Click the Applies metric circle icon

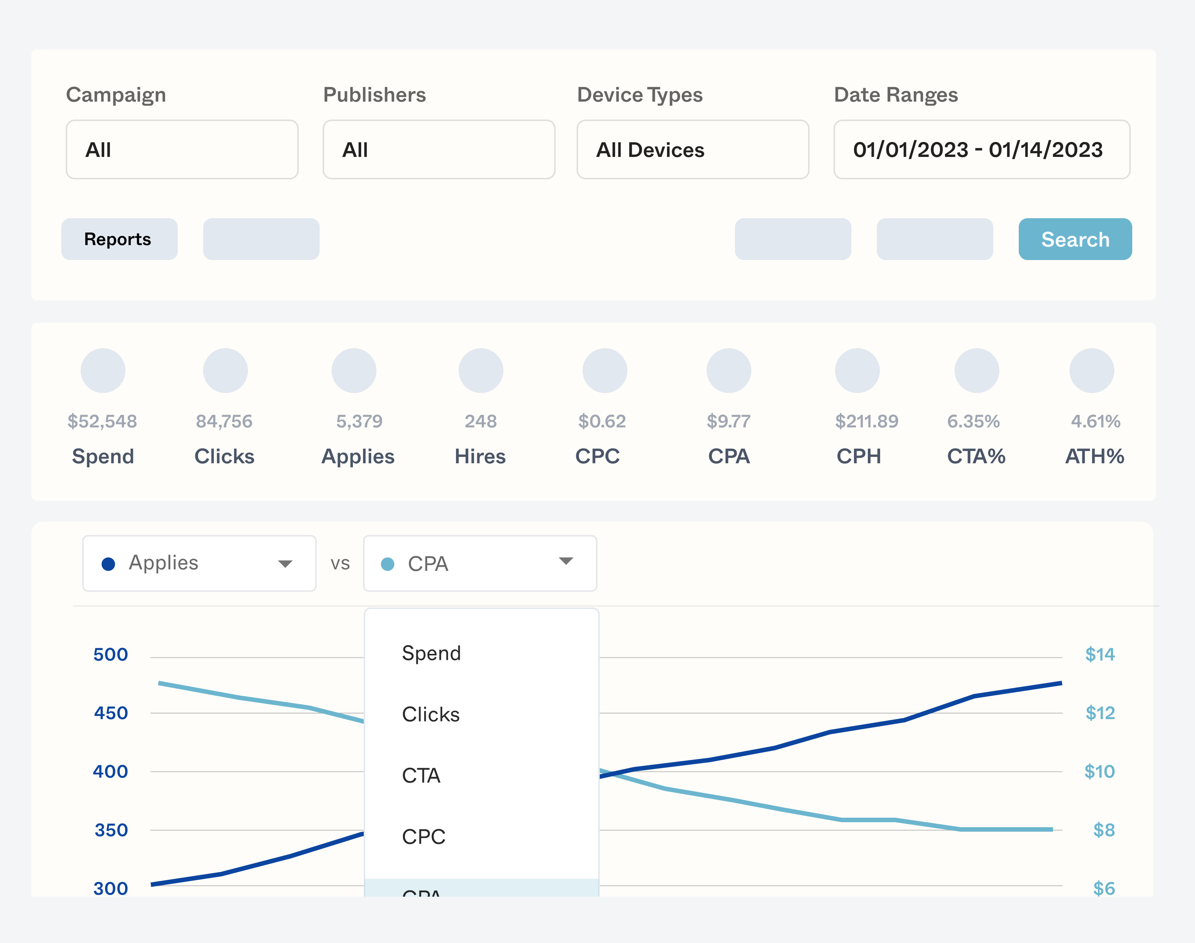pyautogui.click(x=354, y=371)
